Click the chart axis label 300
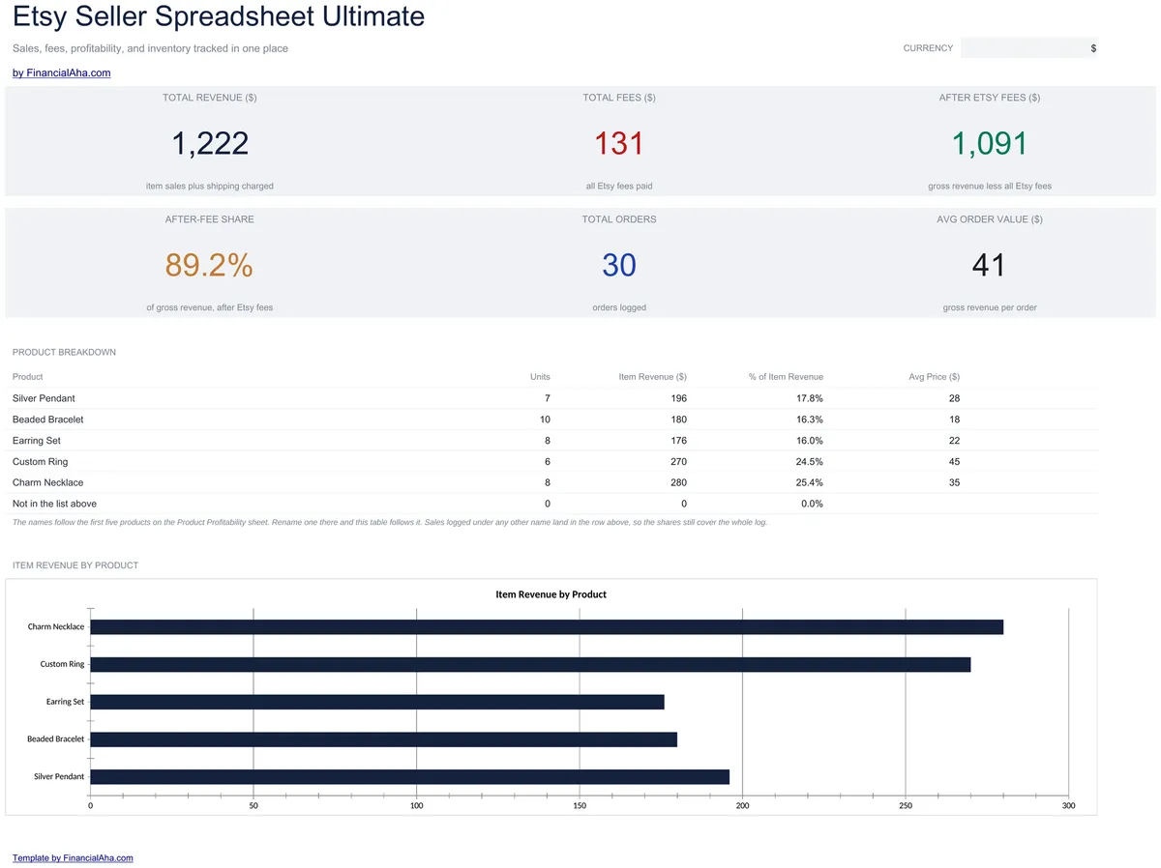 tap(1068, 805)
